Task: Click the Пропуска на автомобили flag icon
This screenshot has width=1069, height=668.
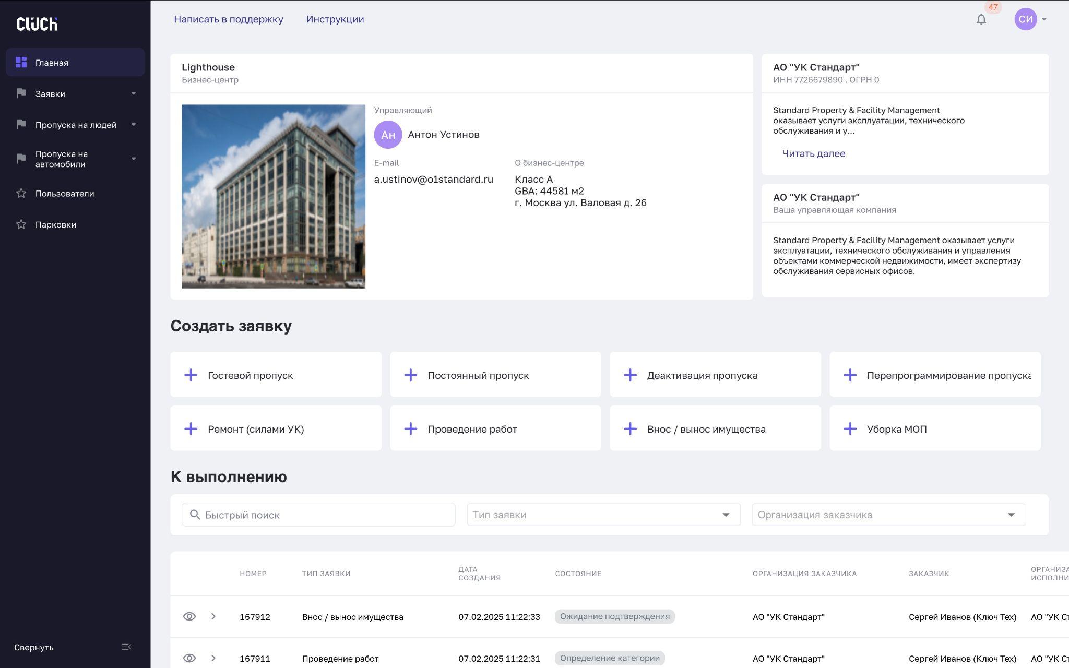Action: (x=21, y=159)
